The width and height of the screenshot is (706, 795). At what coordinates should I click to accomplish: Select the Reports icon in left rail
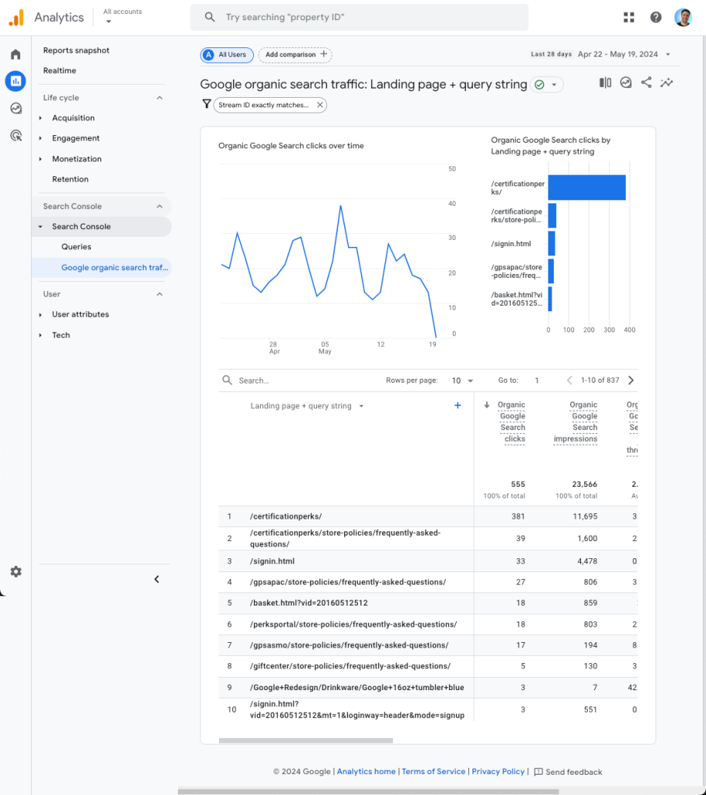[16, 81]
